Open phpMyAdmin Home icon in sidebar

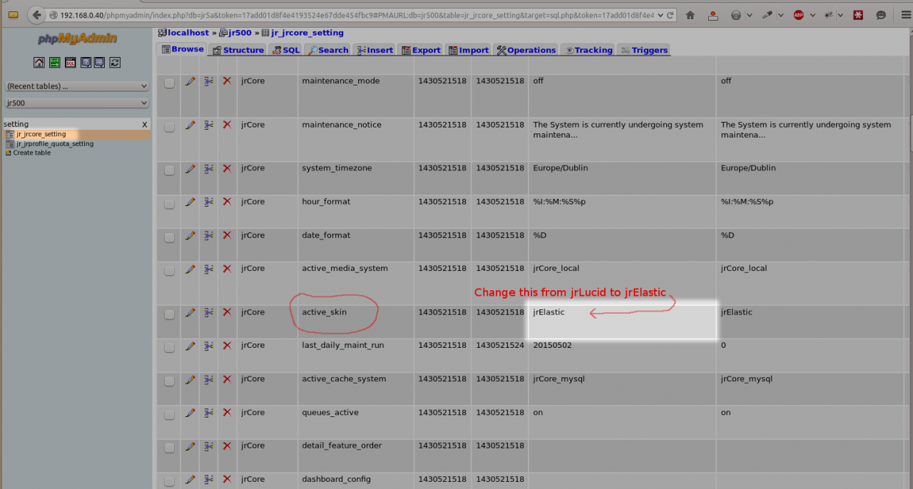[39, 63]
